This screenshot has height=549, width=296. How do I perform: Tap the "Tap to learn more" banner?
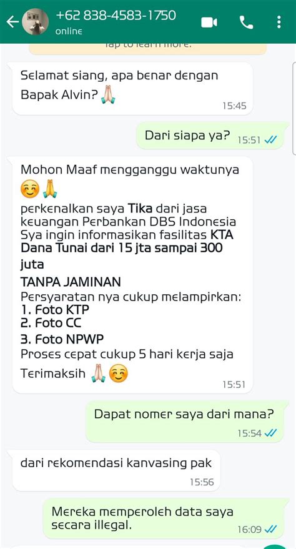(x=147, y=48)
